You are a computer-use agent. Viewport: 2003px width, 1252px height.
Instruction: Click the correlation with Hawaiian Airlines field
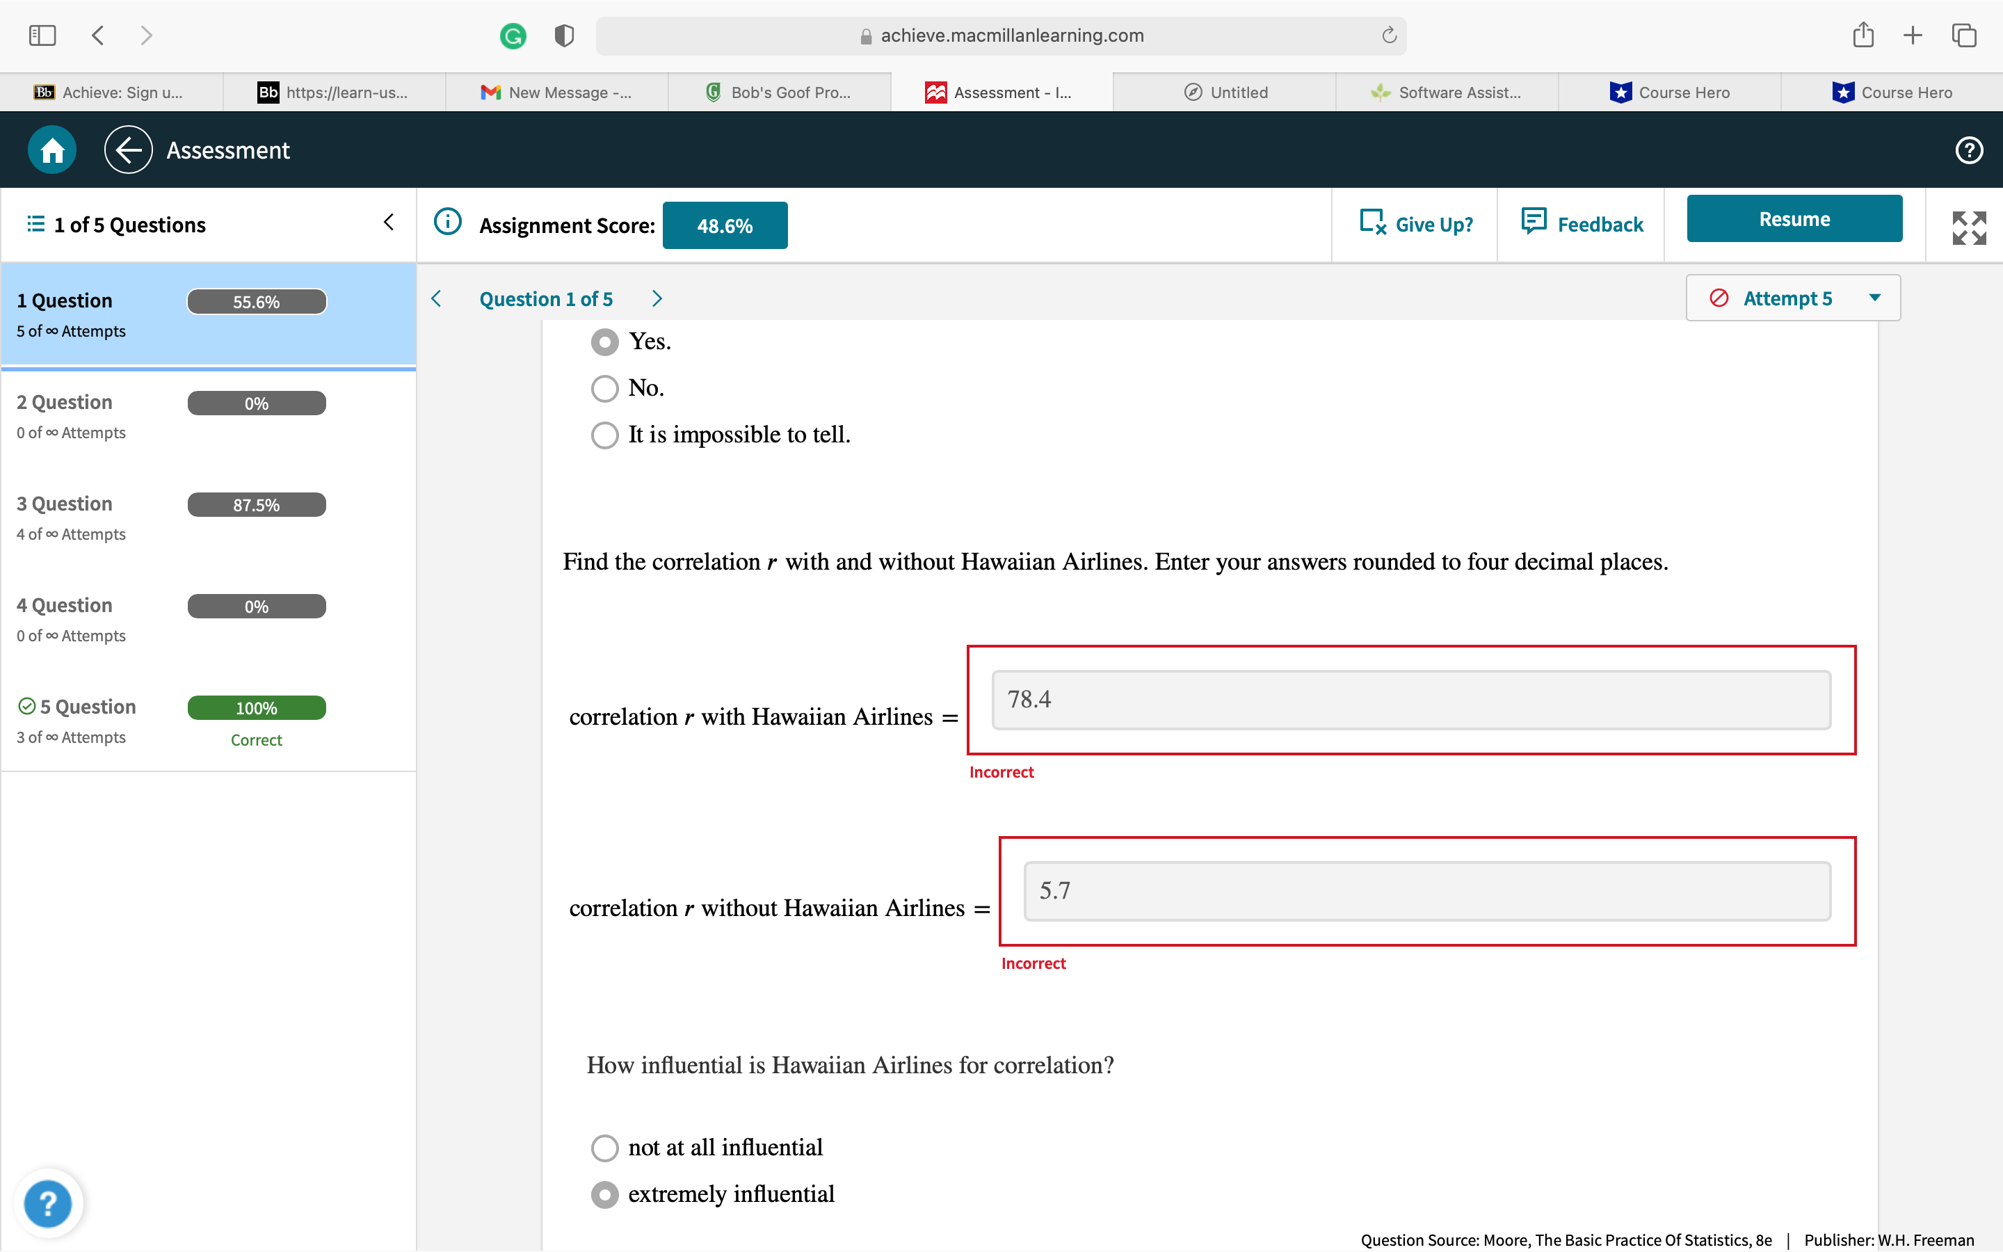(x=1410, y=700)
